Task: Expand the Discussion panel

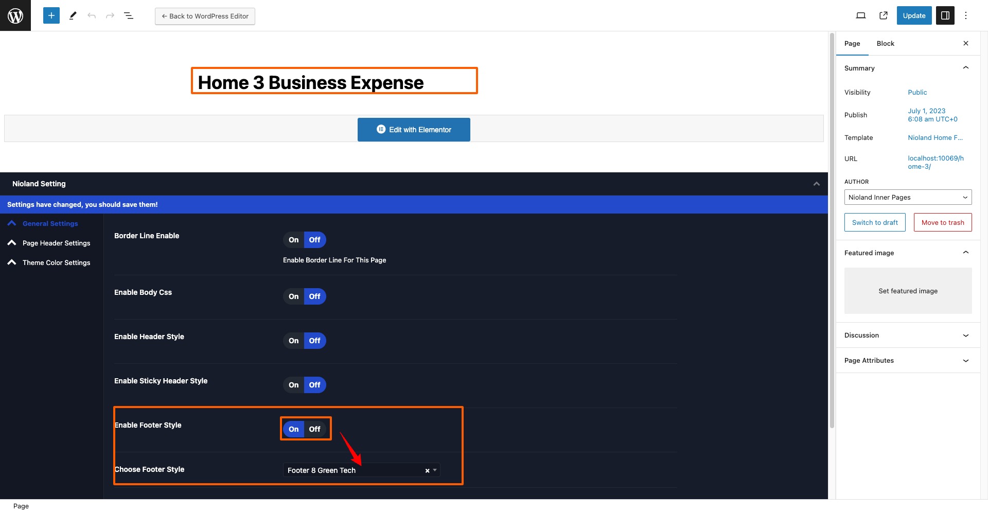Action: (908, 336)
